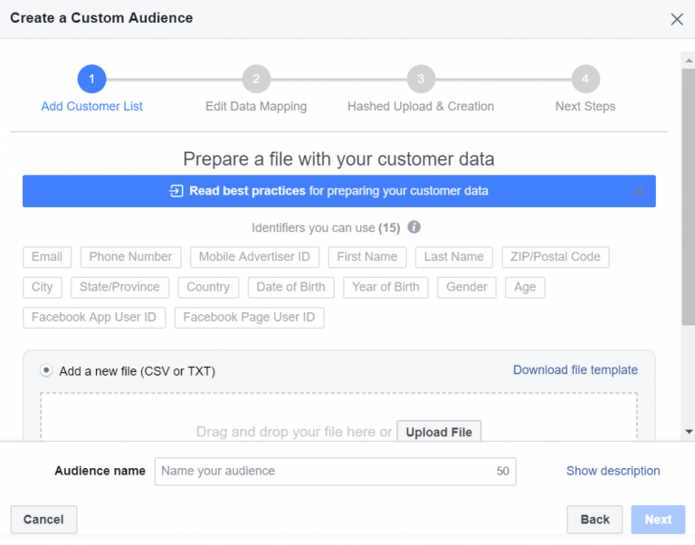Image resolution: width=695 pixels, height=545 pixels.
Task: Click step 3 Hashed Upload & Creation circle
Action: point(421,79)
